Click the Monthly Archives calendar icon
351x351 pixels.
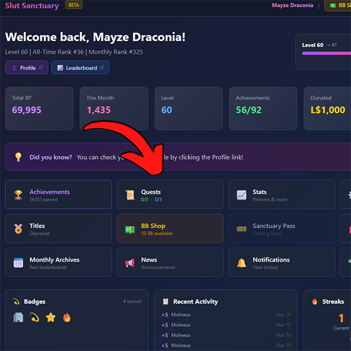(18, 263)
